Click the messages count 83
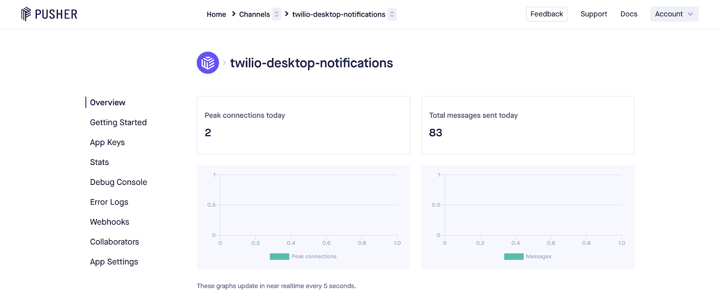The image size is (718, 308). tap(436, 133)
